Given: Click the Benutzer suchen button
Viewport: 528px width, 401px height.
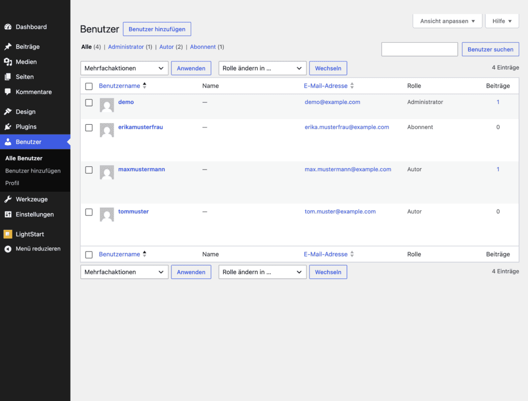Looking at the screenshot, I should click(490, 49).
